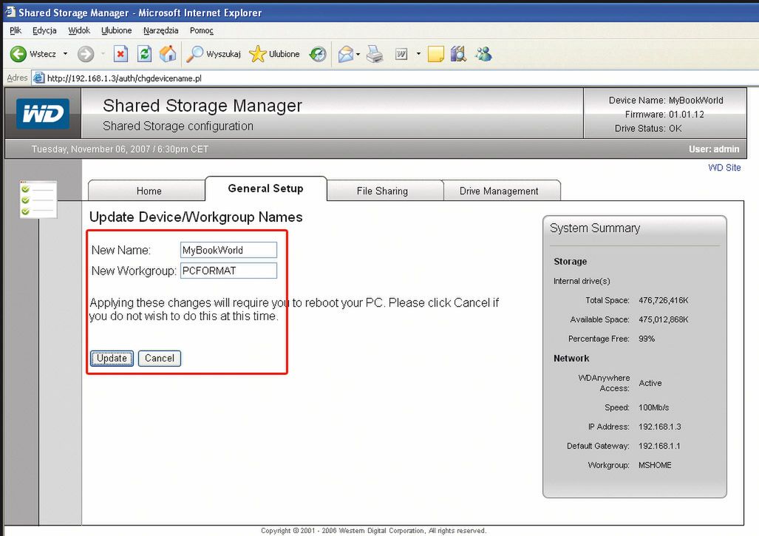Open the Narzędzia menu
This screenshot has height=536, width=759.
(x=160, y=30)
